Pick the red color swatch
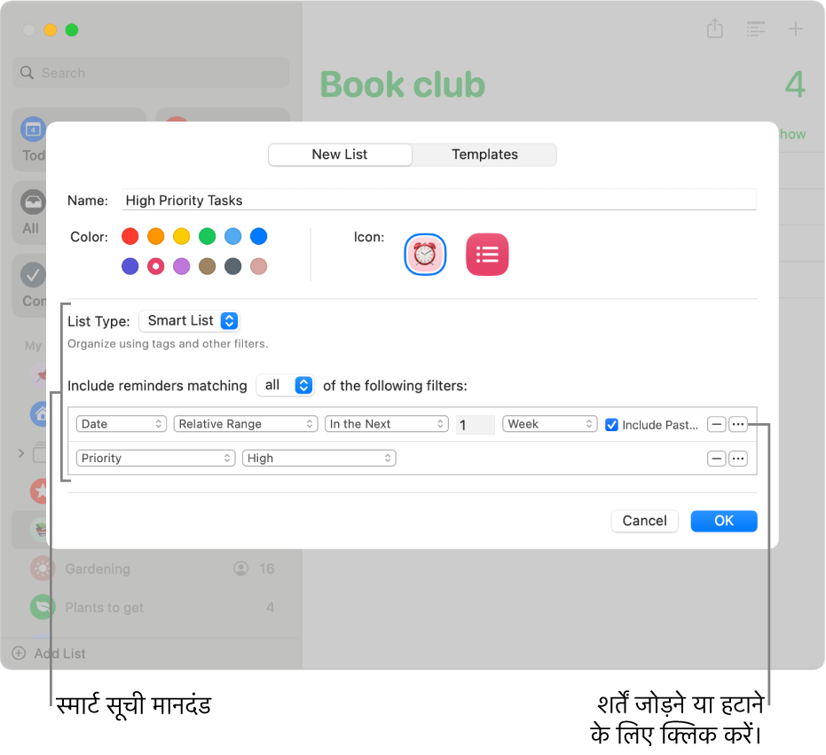The image size is (826, 755). (130, 237)
